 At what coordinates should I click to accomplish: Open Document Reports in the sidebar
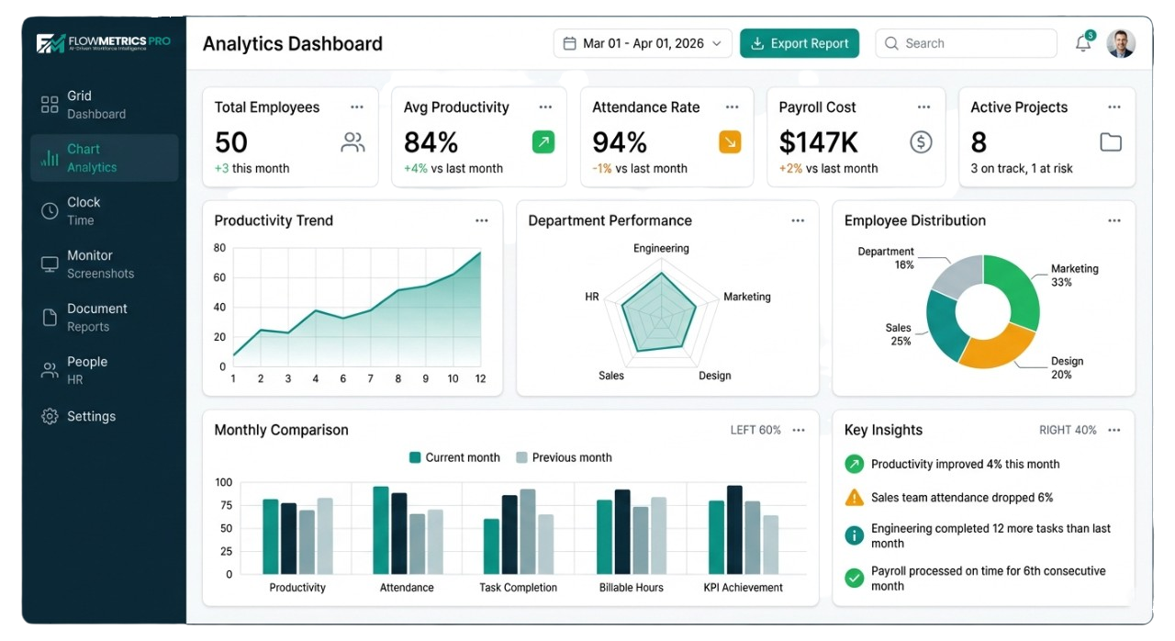96,318
